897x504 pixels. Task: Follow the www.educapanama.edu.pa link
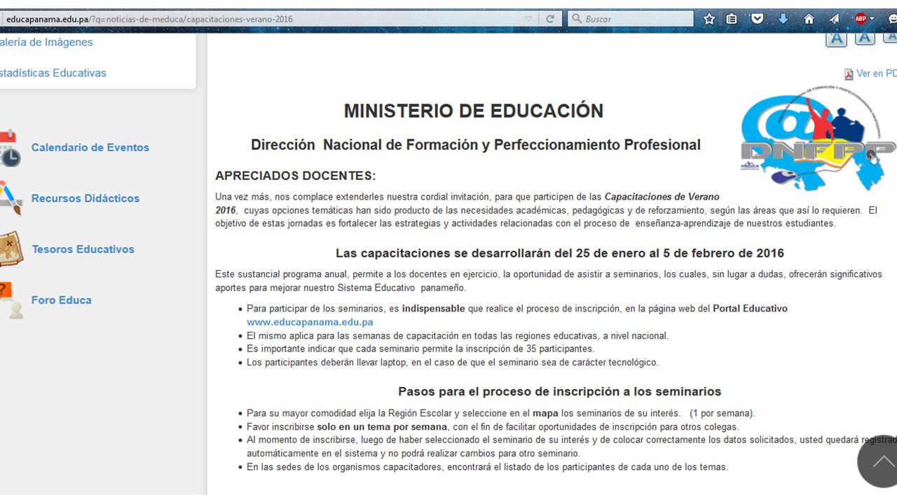point(310,322)
